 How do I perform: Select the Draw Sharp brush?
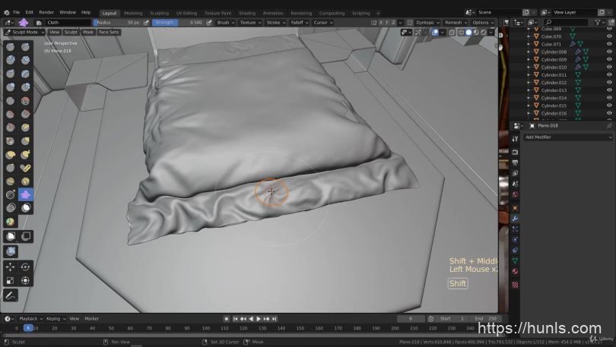[25, 47]
